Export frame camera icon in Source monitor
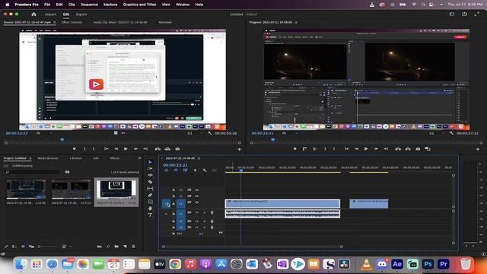Image resolution: width=487 pixels, height=274 pixels. [x=177, y=149]
